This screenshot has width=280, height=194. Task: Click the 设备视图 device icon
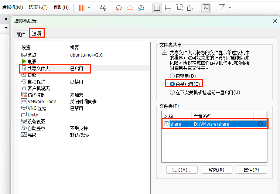(x=24, y=121)
